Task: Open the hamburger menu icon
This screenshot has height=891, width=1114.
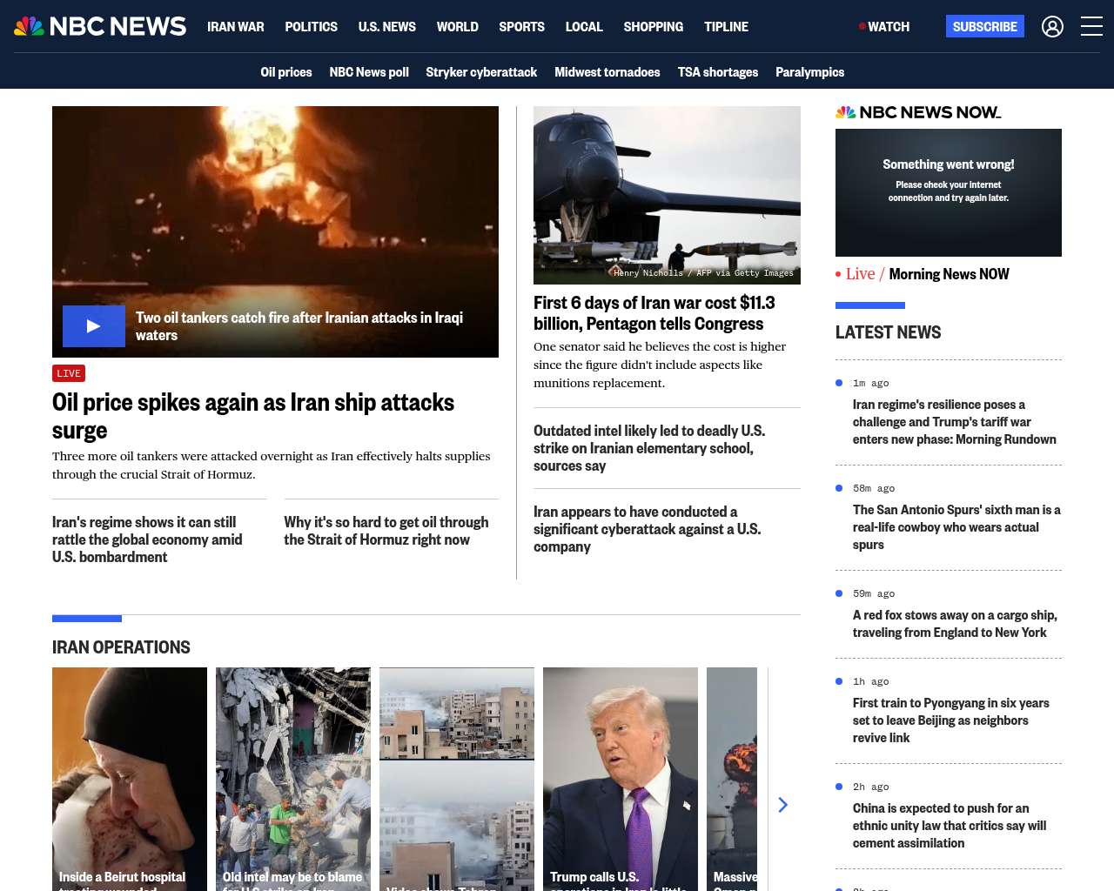Action: pyautogui.click(x=1091, y=26)
